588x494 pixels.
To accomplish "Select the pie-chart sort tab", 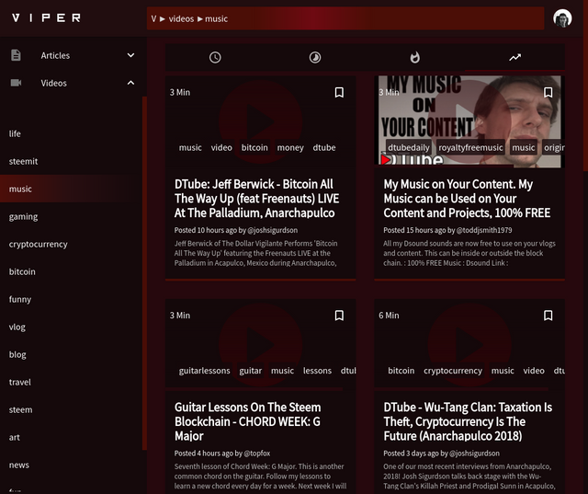I will [x=315, y=57].
